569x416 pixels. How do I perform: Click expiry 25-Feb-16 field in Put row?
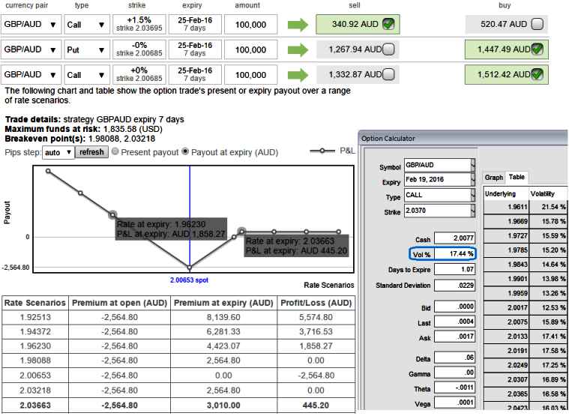[x=195, y=49]
